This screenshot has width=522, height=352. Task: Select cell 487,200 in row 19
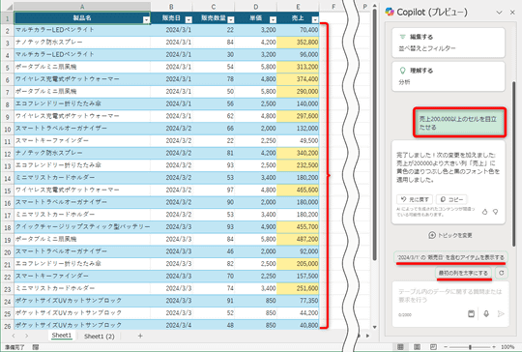pos(298,239)
